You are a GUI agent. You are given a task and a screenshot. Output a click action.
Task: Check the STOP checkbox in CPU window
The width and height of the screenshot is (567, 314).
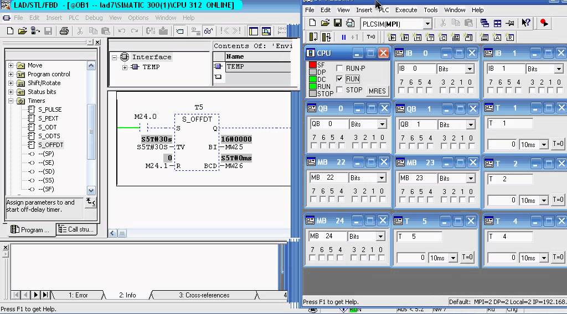(x=339, y=90)
